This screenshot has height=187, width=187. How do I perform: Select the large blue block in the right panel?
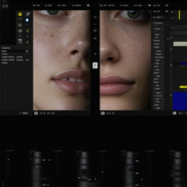click(180, 101)
